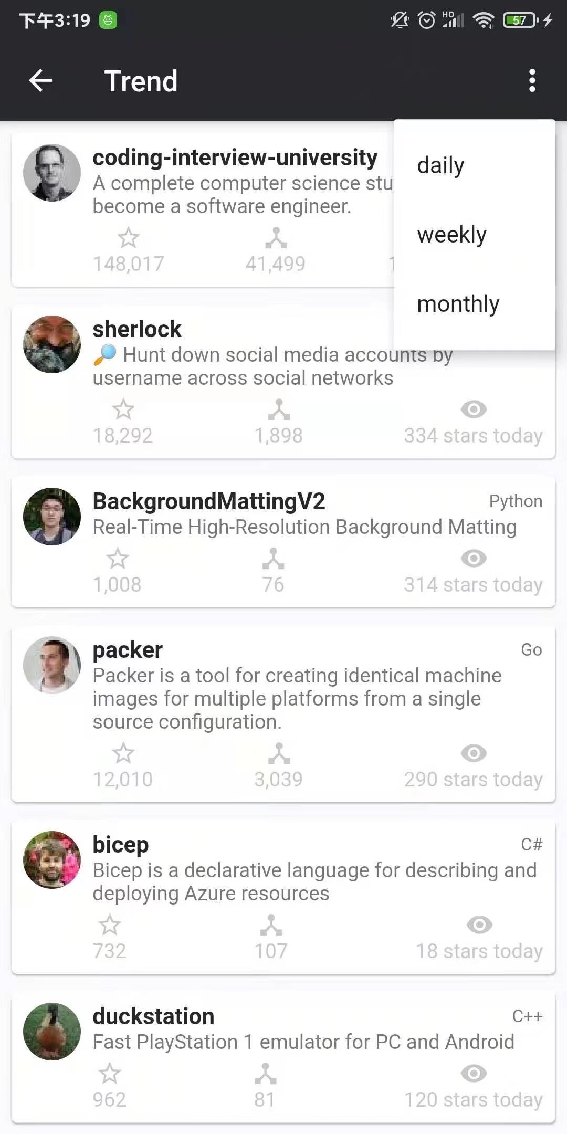The width and height of the screenshot is (567, 1134).
Task: Tap the eye icon on bicep card
Action: 479,925
